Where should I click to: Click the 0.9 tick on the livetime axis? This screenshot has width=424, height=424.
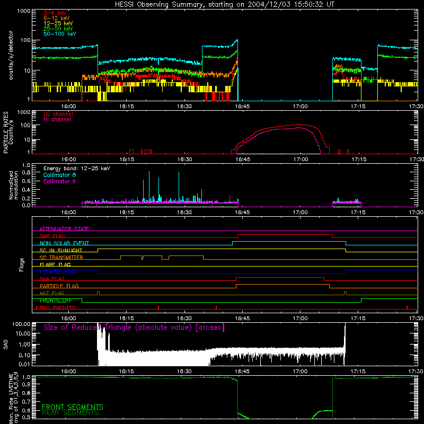[26, 385]
